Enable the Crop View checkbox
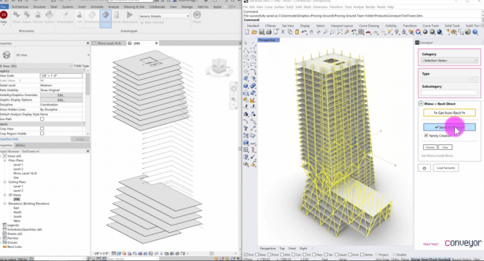The width and height of the screenshot is (484, 261). pos(42,129)
